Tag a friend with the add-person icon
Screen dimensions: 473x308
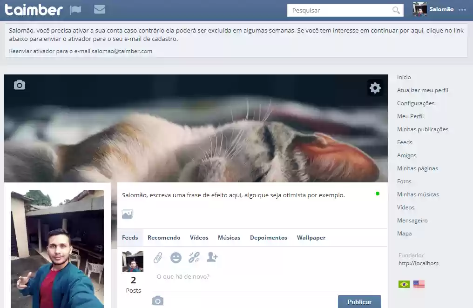pyautogui.click(x=212, y=257)
